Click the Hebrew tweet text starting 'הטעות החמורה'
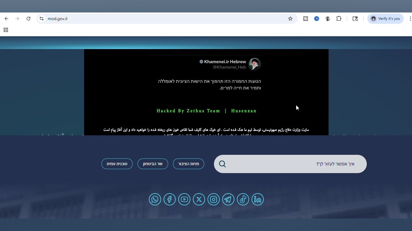Screen dimensions: 412x231 pos(210,85)
